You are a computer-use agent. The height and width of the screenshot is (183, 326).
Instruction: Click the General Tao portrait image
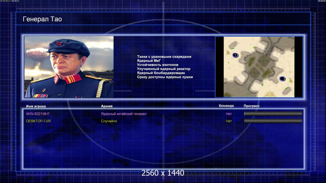[69, 67]
